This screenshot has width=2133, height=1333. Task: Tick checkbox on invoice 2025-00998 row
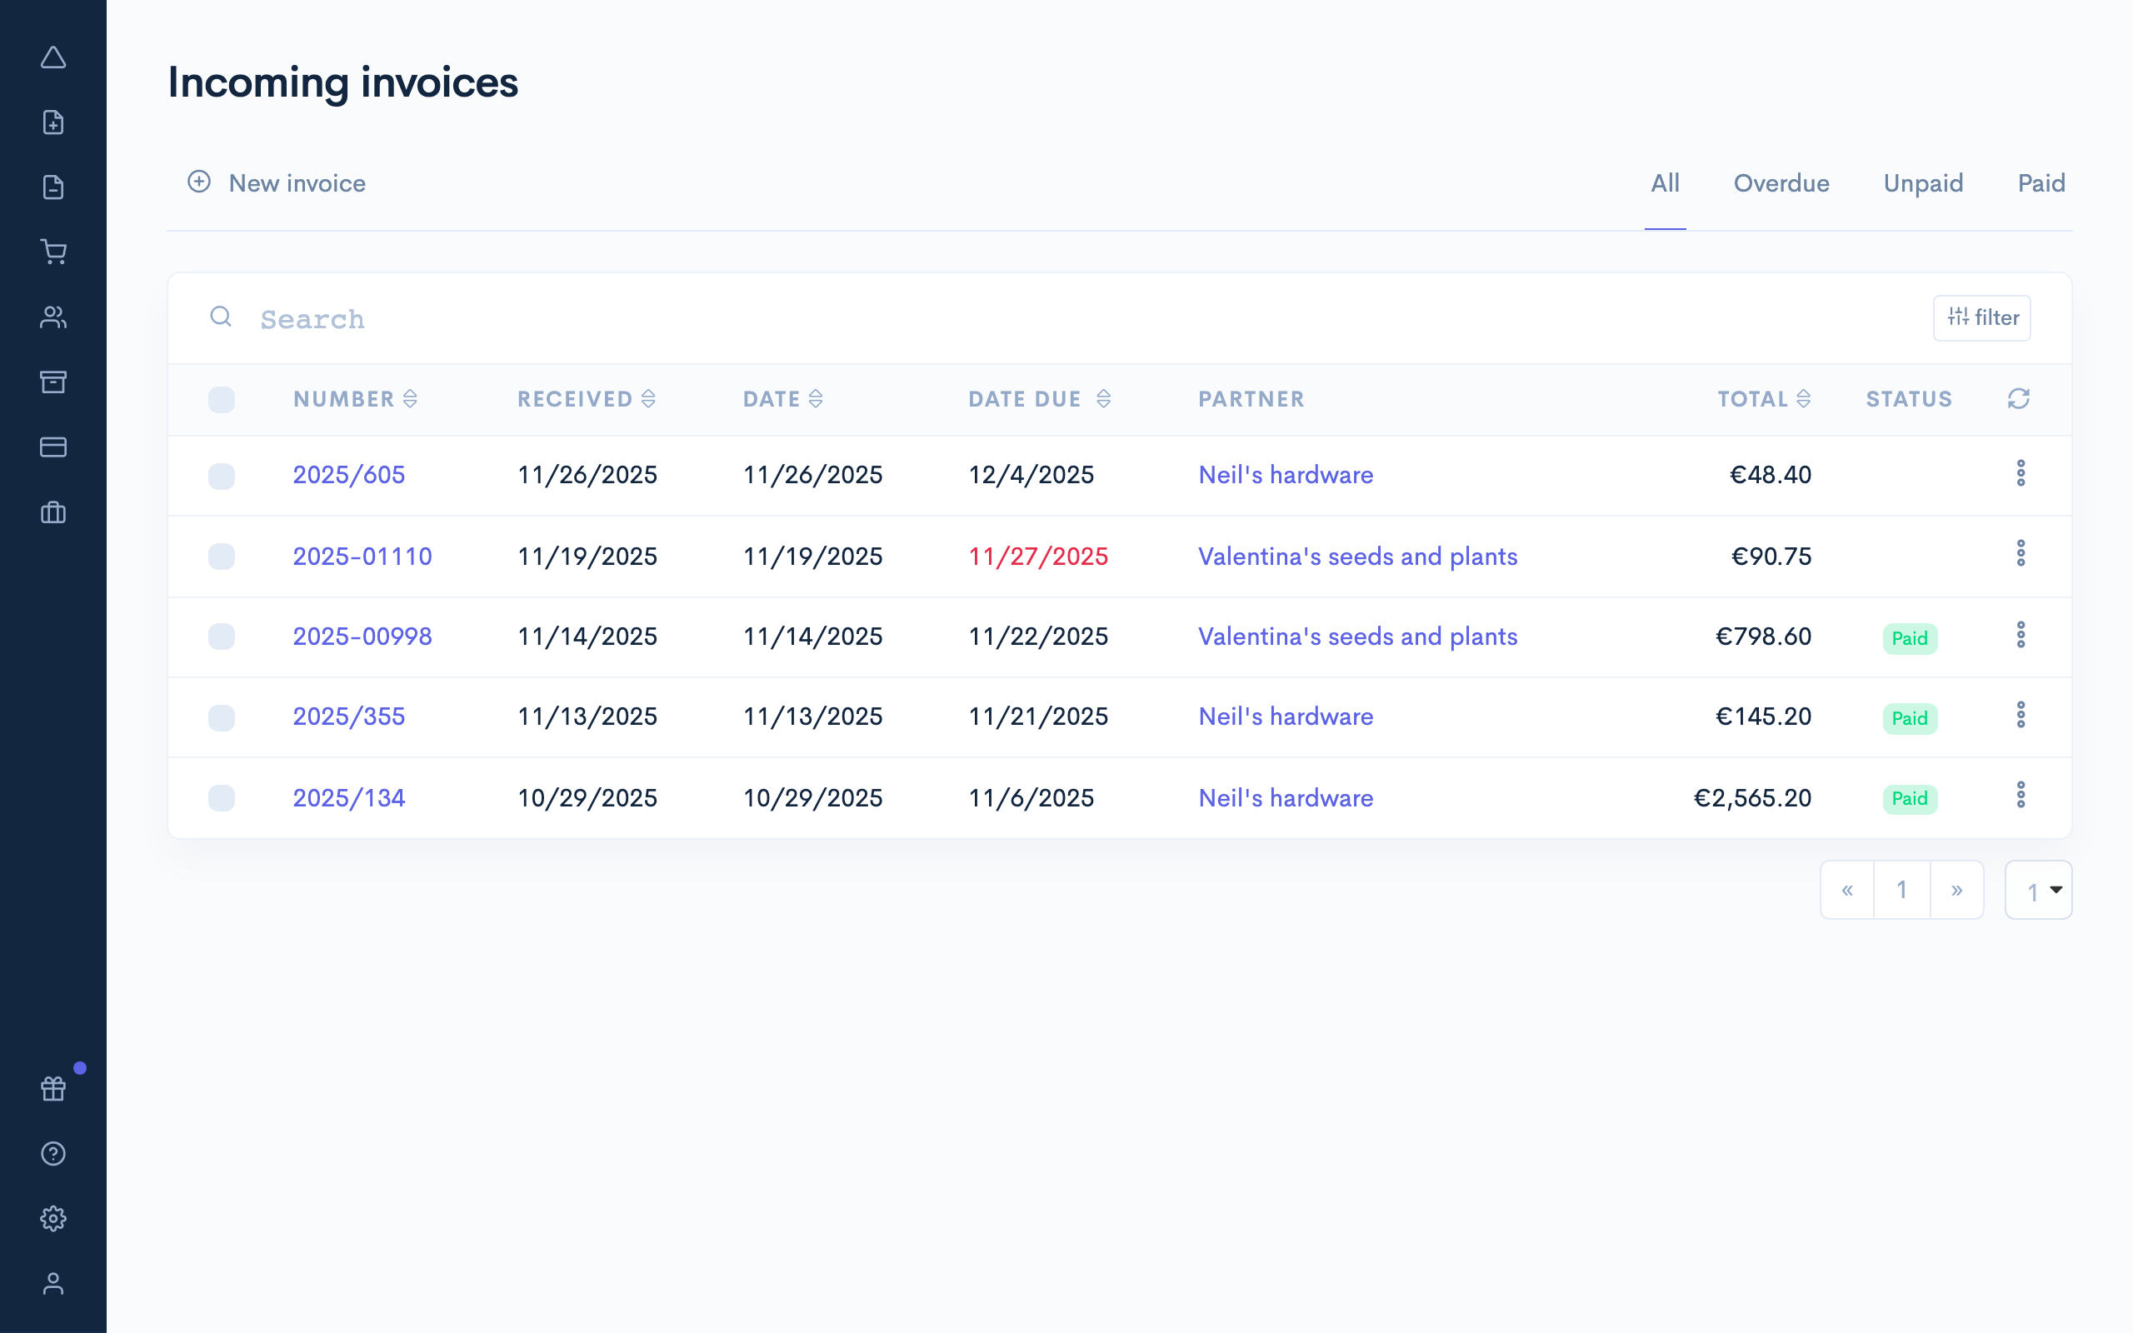222,637
